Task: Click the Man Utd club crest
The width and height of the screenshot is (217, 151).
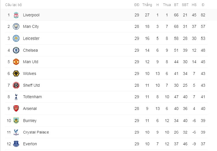Action: click(16, 62)
